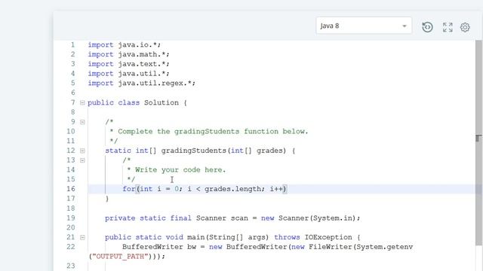483x271 pixels.
Task: Click line number 23 in gutter
Action: 71,266
